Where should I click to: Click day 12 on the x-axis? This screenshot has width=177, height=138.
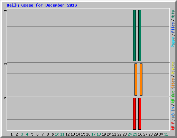[67, 134]
